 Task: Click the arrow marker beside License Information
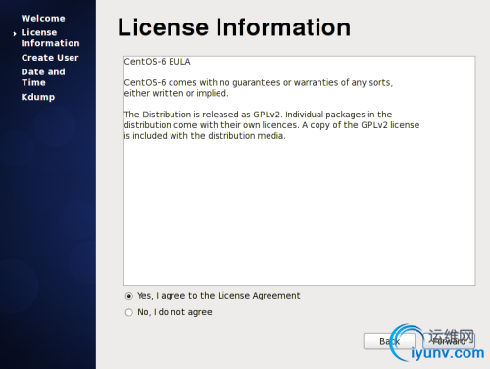click(15, 33)
